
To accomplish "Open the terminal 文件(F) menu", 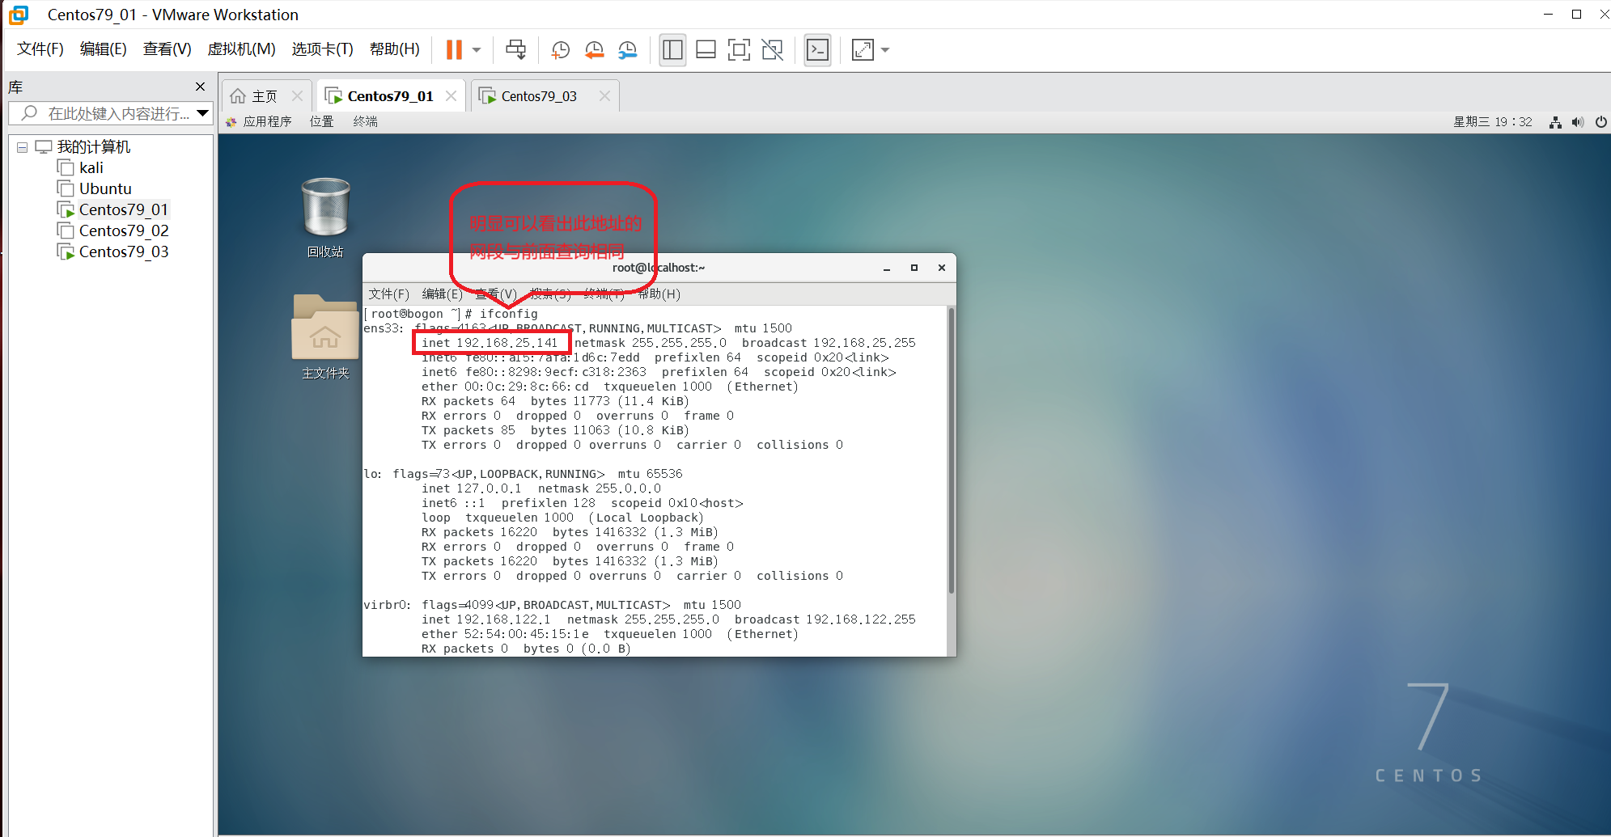I will (x=389, y=294).
